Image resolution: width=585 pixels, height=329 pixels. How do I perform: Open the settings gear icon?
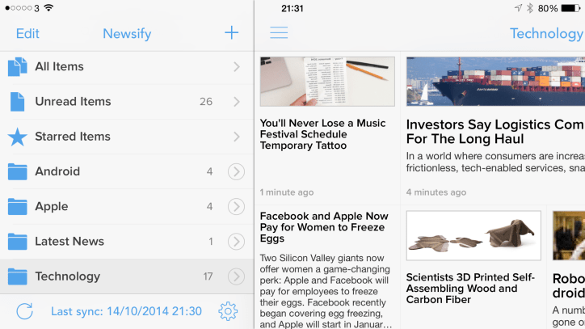tap(228, 311)
